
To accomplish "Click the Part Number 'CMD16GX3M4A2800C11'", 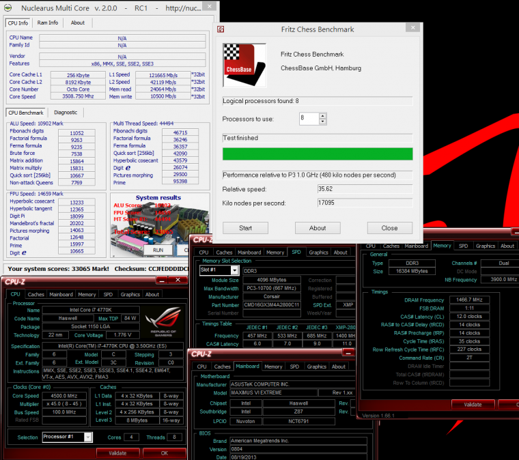I will (272, 304).
